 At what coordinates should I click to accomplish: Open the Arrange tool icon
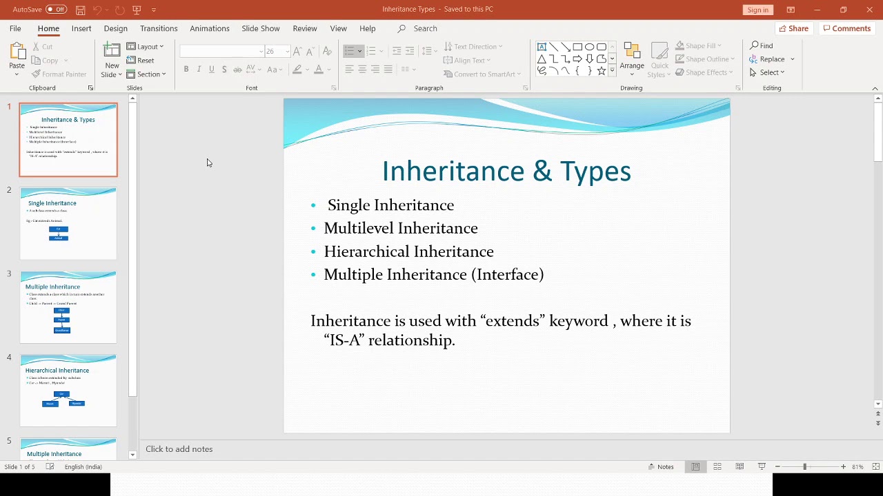[632, 60]
